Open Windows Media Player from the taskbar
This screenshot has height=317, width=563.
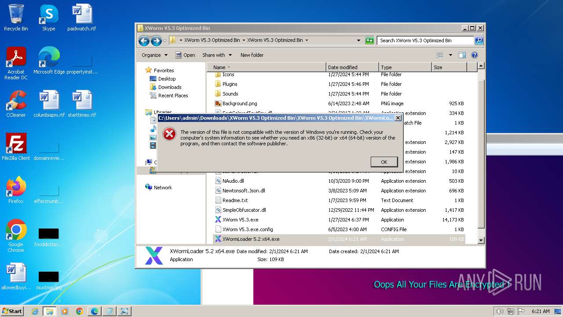point(65,311)
